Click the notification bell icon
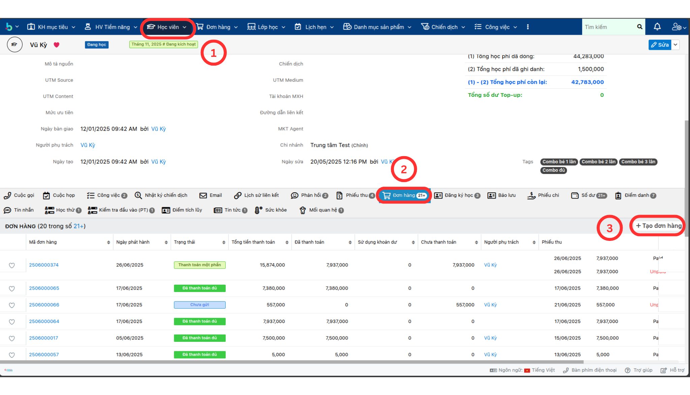Image resolution: width=690 pixels, height=395 pixels. tap(657, 27)
